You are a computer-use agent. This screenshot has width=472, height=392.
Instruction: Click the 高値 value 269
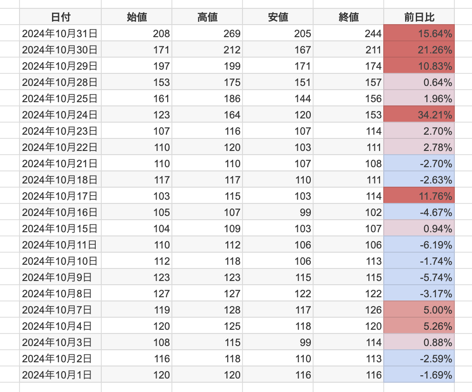207,33
